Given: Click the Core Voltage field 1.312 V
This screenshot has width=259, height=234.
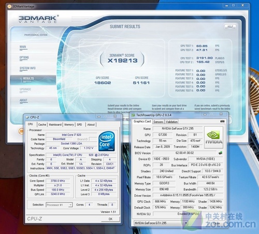Looking at the screenshot, I should pos(89,148).
